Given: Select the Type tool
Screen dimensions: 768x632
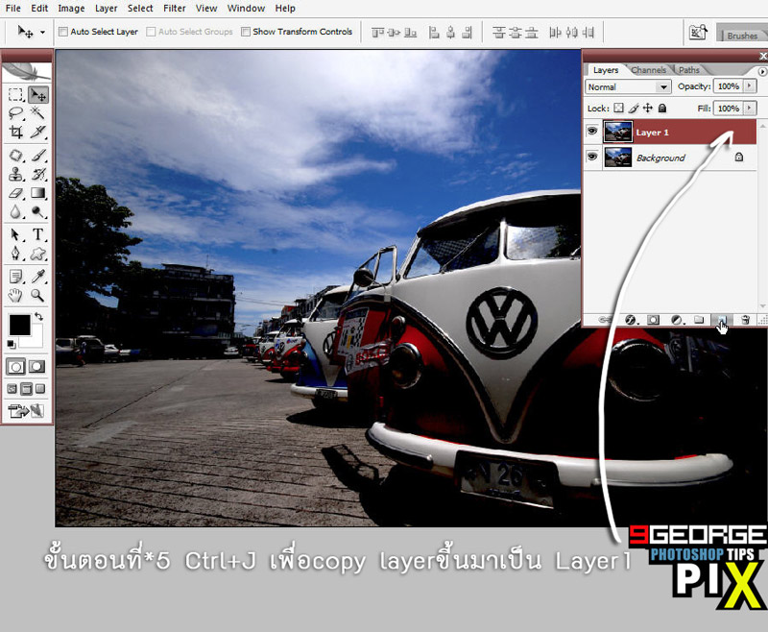Looking at the screenshot, I should (37, 234).
